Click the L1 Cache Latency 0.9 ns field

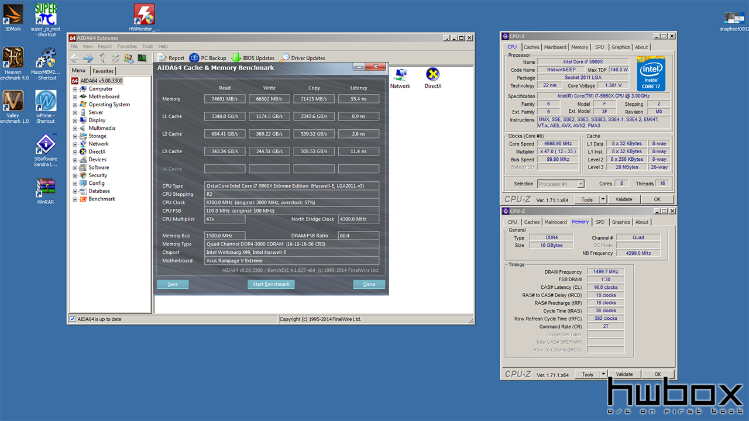pos(359,116)
